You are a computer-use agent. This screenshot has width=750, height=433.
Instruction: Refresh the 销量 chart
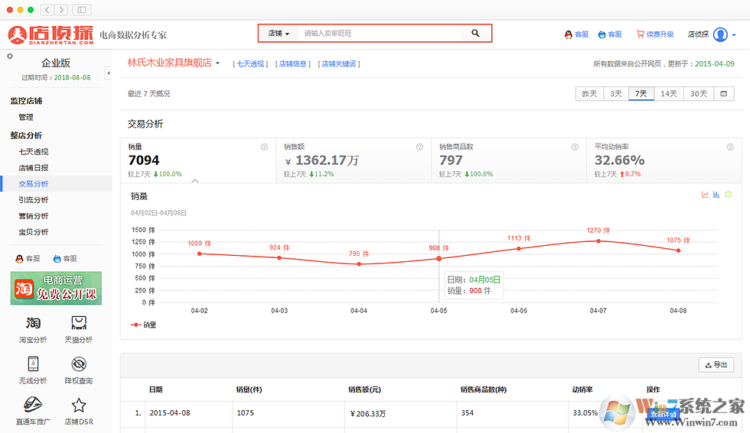(729, 195)
